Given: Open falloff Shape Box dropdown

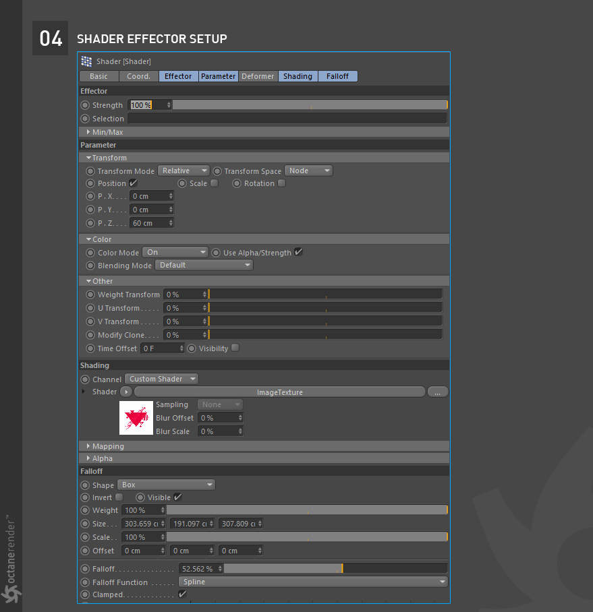Looking at the screenshot, I should tap(166, 485).
